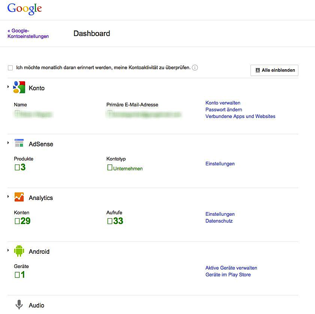The image size is (315, 314).
Task: Open the Passwort ändern link
Action: pos(224,110)
